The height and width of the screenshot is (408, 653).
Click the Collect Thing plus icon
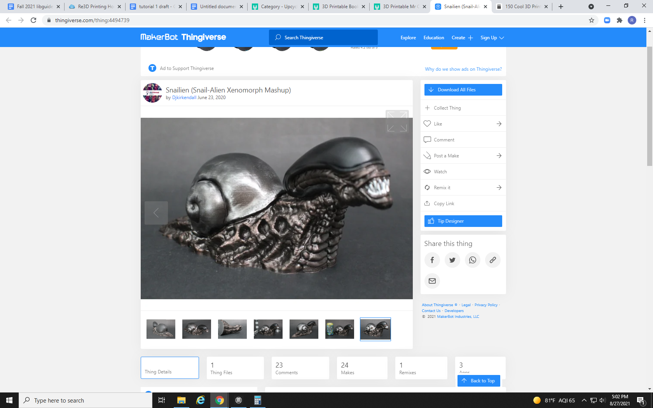pos(427,108)
